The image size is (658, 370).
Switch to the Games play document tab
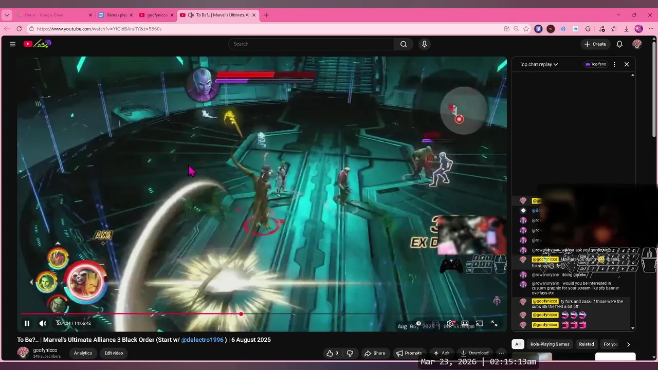click(x=116, y=15)
